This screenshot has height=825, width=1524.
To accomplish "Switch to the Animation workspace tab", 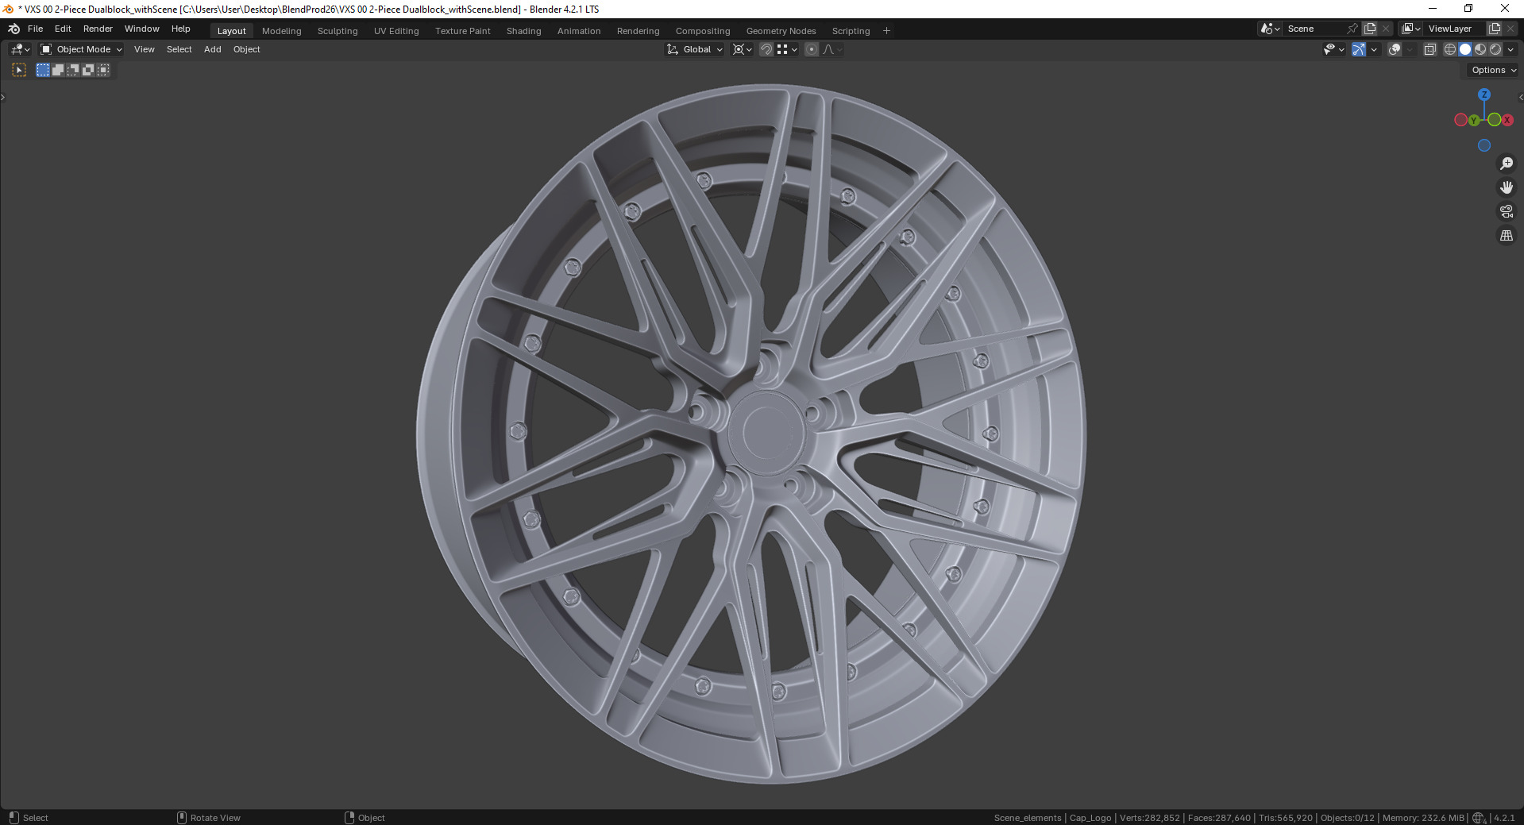I will [579, 31].
